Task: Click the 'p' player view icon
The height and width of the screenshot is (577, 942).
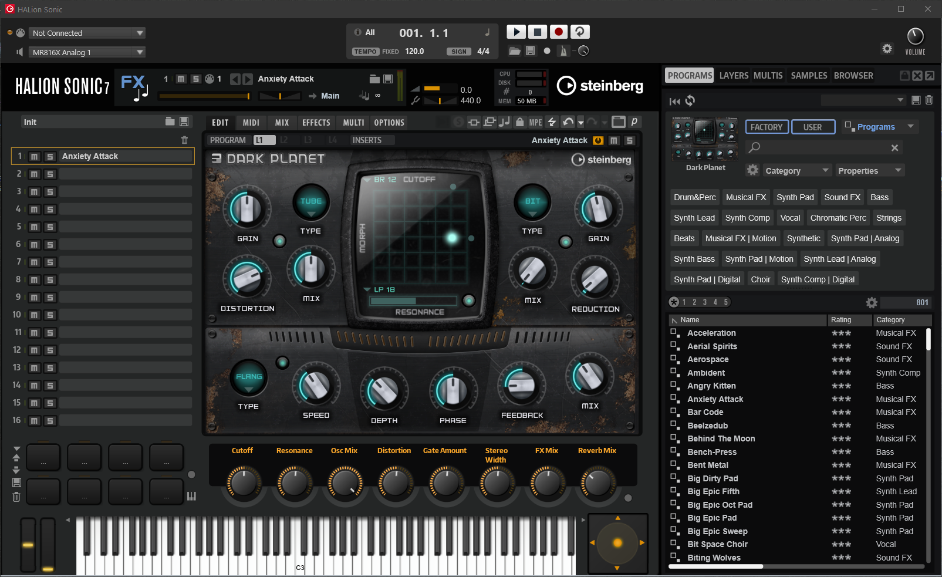Action: (x=634, y=122)
